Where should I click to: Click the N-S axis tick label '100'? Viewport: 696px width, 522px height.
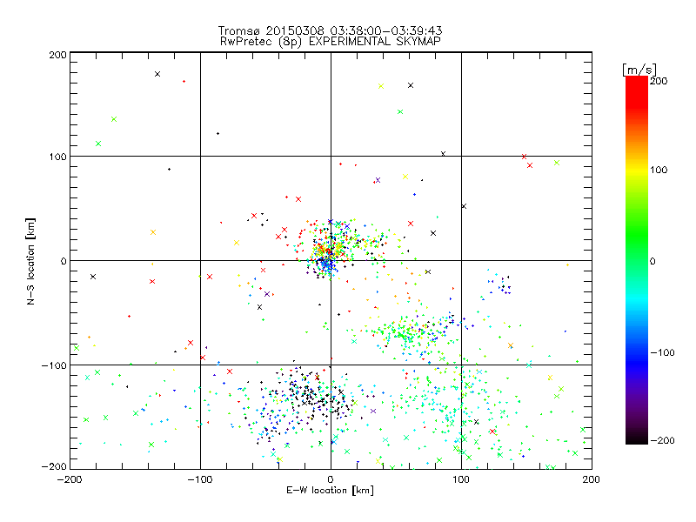pos(57,157)
